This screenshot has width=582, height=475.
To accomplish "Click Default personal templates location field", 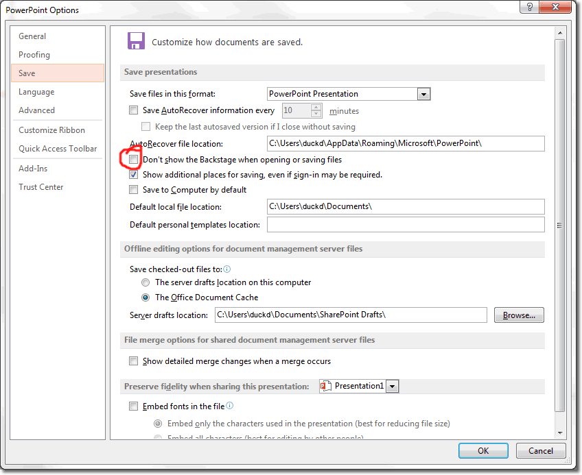I will coord(406,225).
